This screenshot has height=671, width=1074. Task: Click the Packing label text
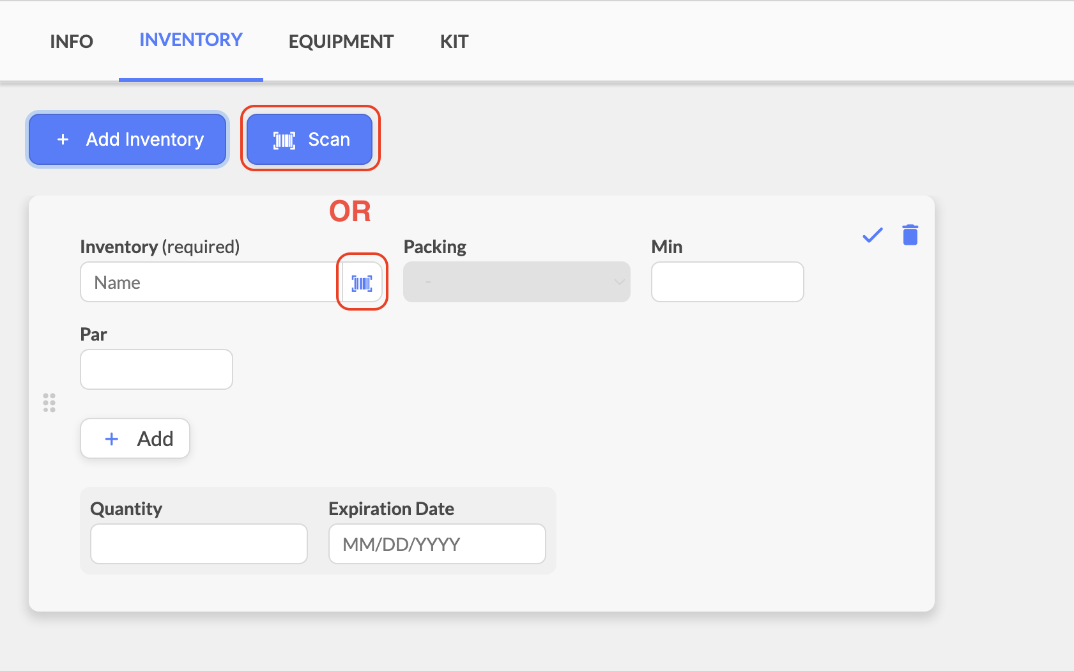point(435,247)
